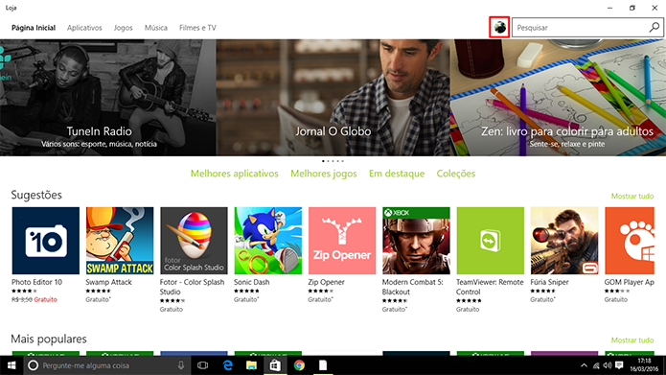
Task: Switch to the Jogos tab
Action: pyautogui.click(x=124, y=28)
